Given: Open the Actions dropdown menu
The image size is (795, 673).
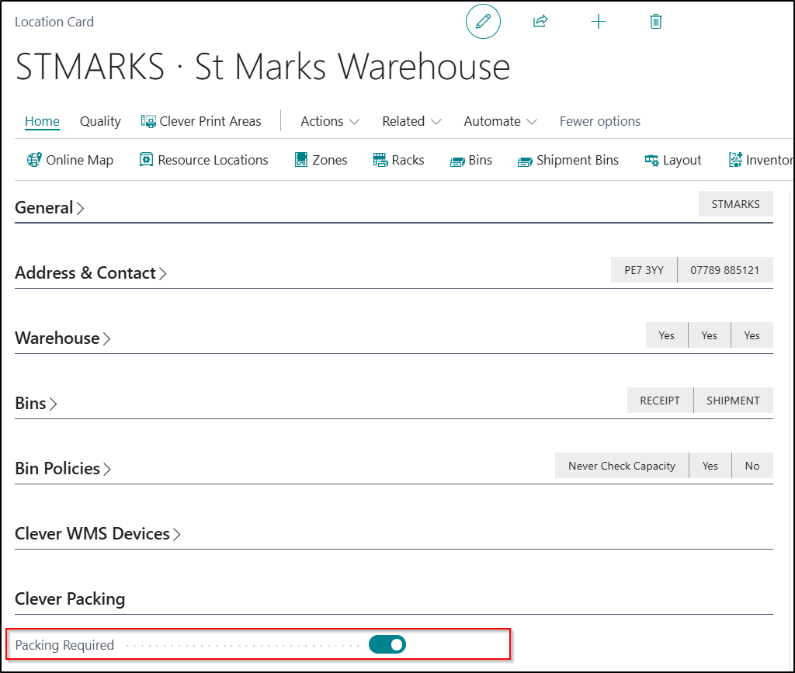Looking at the screenshot, I should 330,121.
